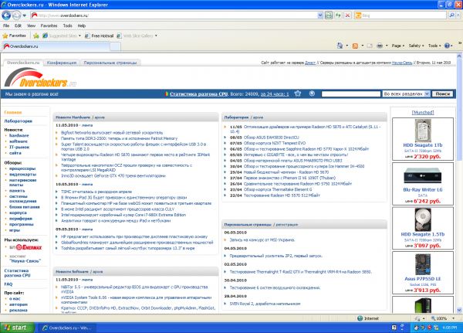Click the star icon in blue bar
463x333 pixels.
point(298,93)
